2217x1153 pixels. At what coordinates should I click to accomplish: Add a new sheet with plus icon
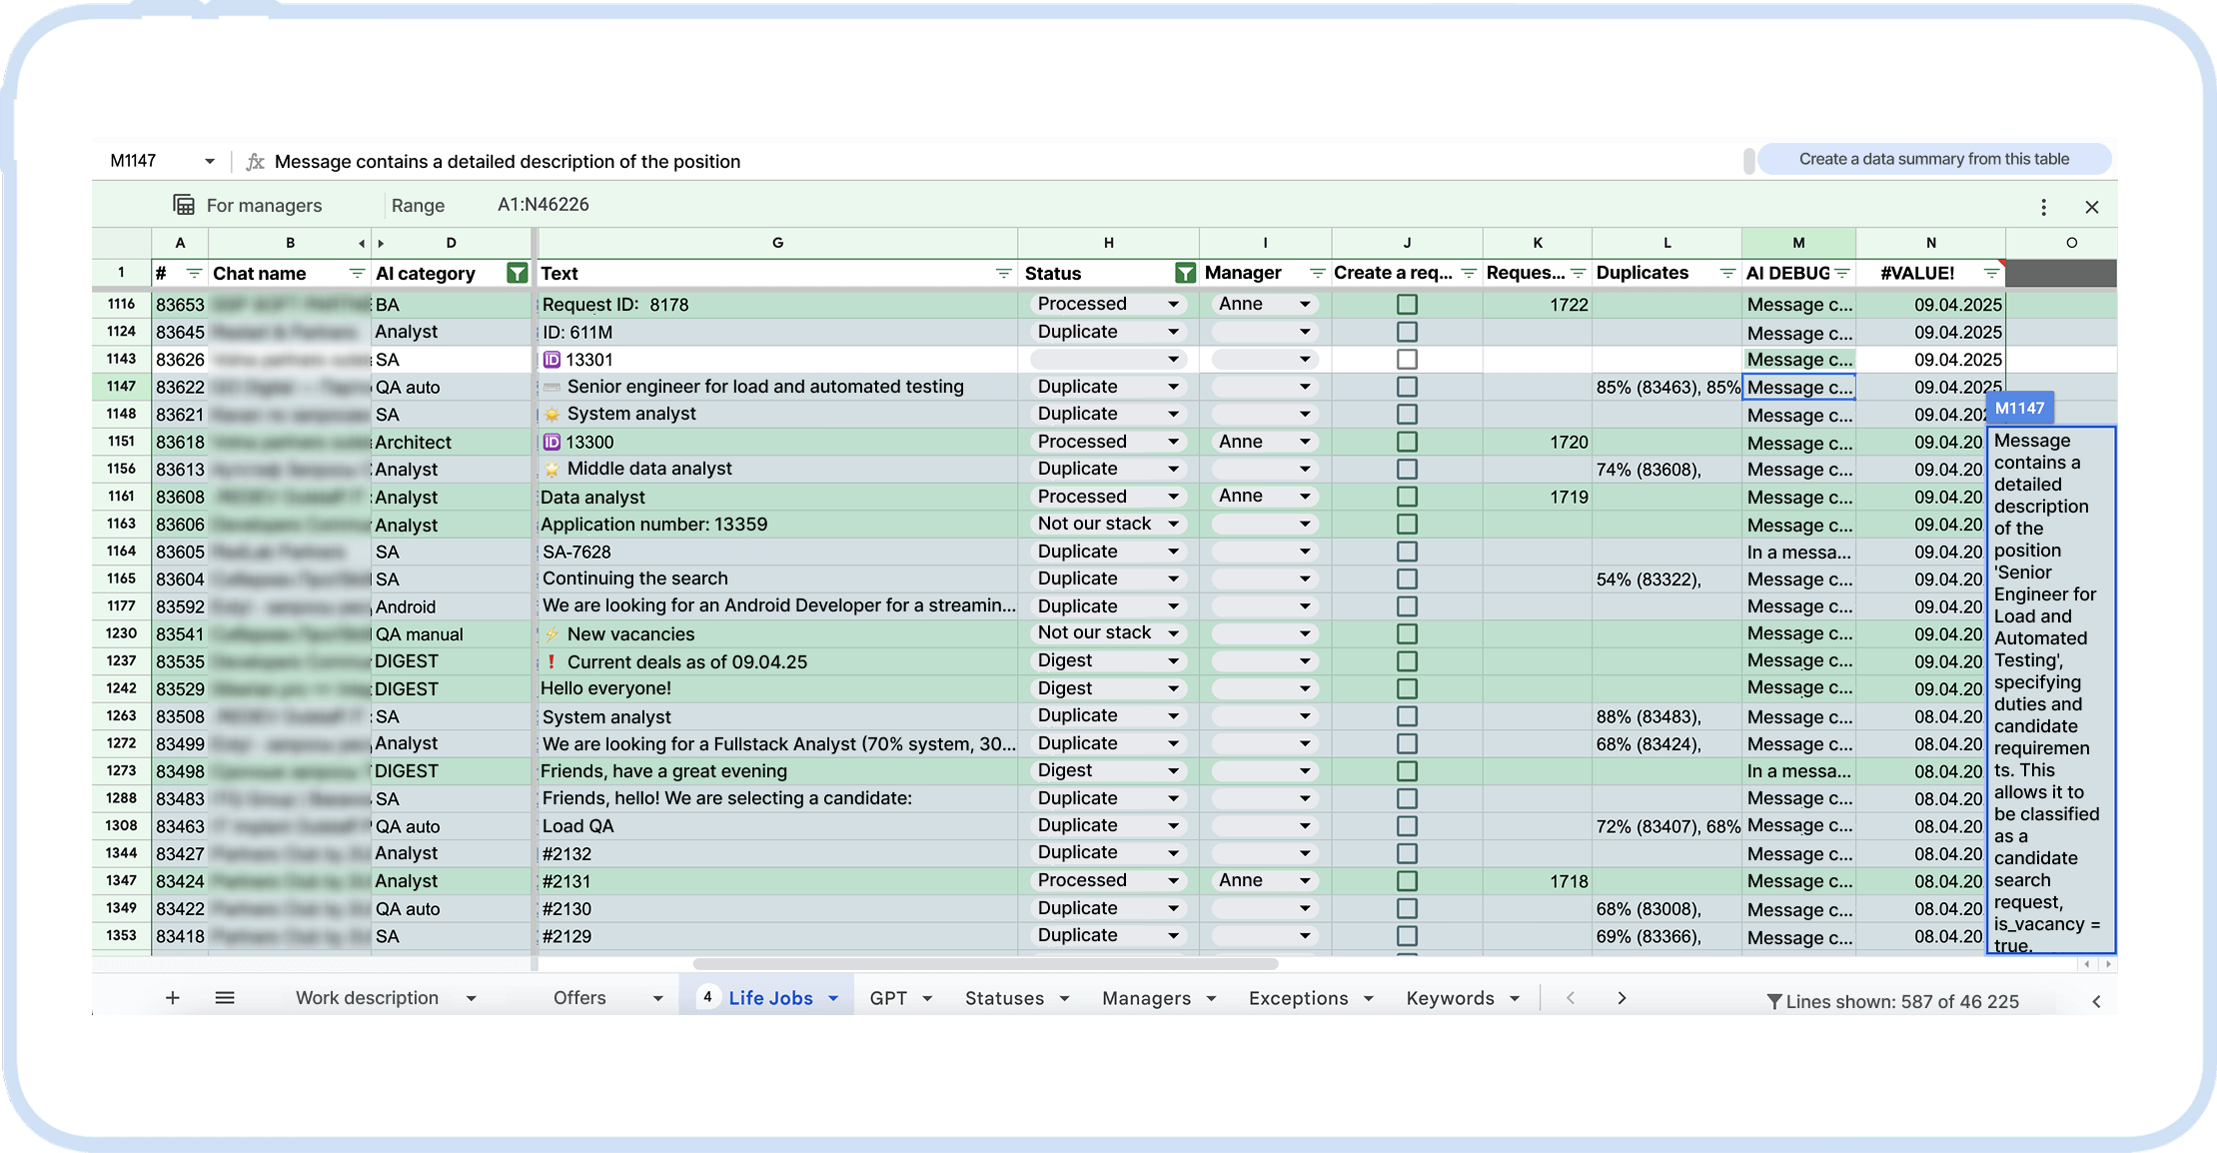tap(172, 998)
